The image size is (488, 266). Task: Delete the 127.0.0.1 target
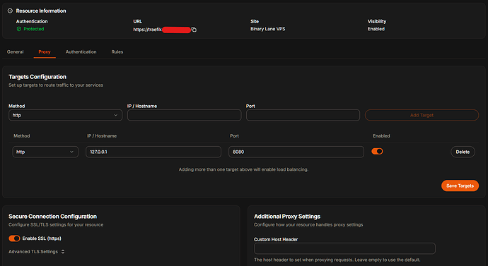[x=463, y=152]
